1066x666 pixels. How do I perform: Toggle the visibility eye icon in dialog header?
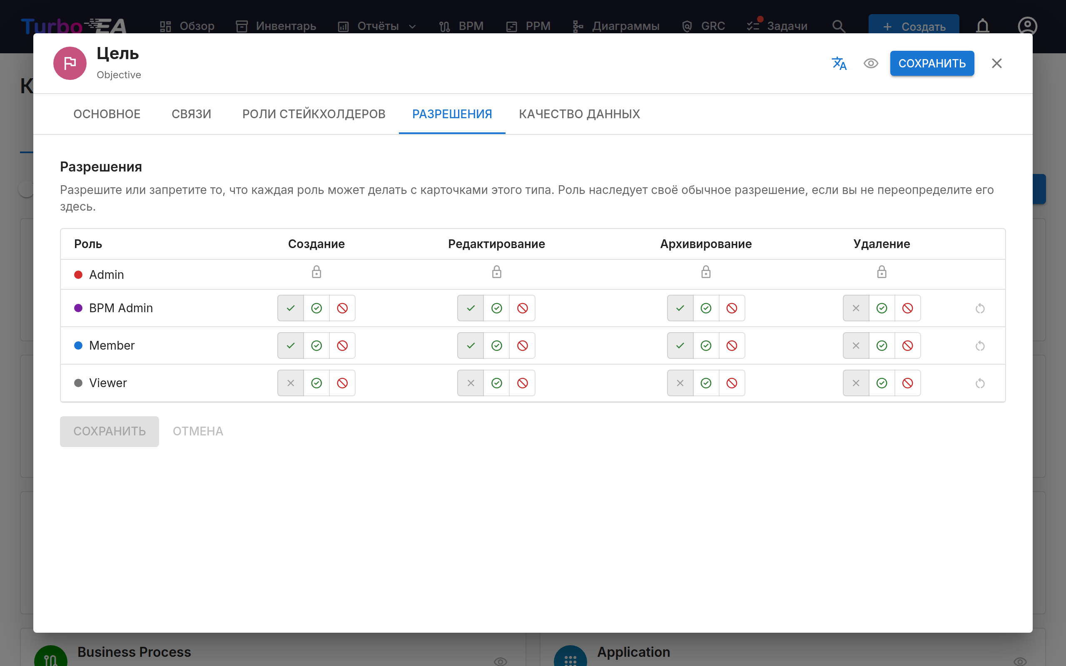coord(871,63)
